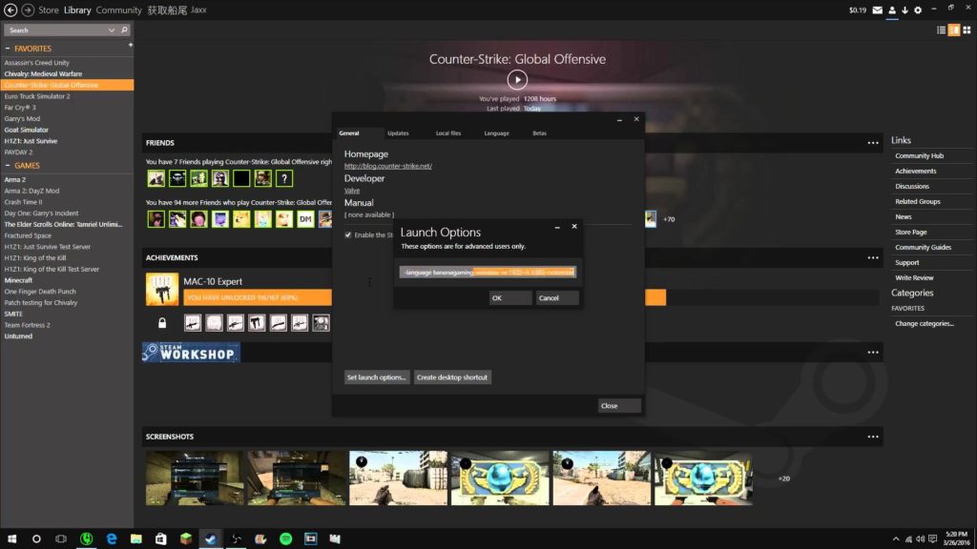Switch to the Language tab
The height and width of the screenshot is (549, 977).
496,133
